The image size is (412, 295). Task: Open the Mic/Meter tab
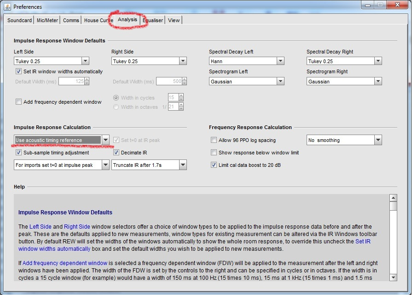47,20
